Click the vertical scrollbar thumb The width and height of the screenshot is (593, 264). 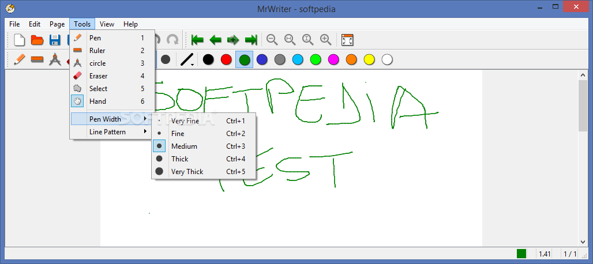pyautogui.click(x=583, y=105)
